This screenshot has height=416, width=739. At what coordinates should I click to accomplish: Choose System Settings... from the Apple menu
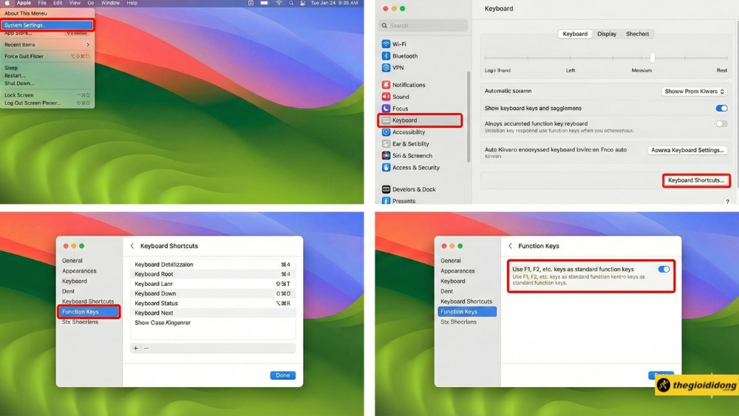pos(47,25)
